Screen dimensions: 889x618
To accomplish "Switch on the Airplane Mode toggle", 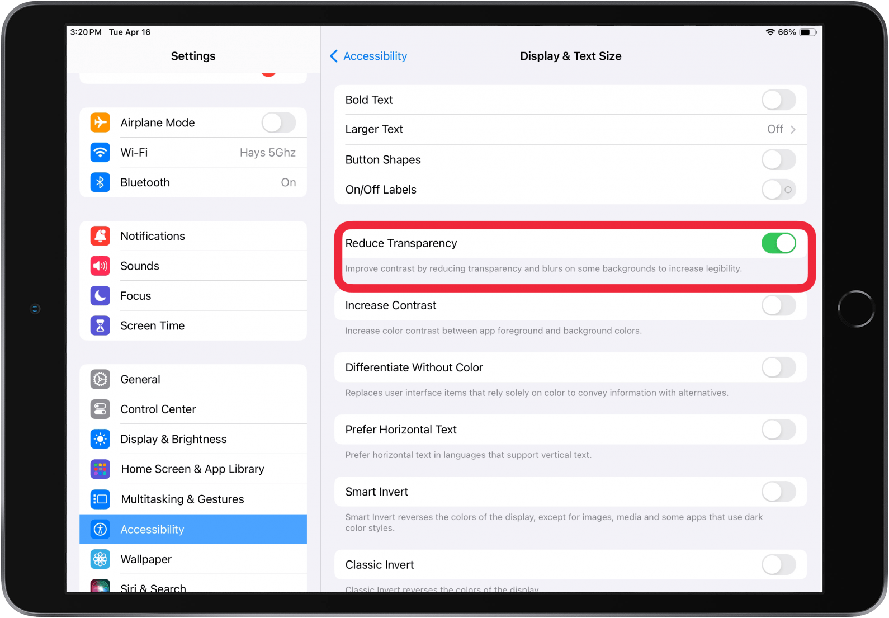I will (278, 122).
